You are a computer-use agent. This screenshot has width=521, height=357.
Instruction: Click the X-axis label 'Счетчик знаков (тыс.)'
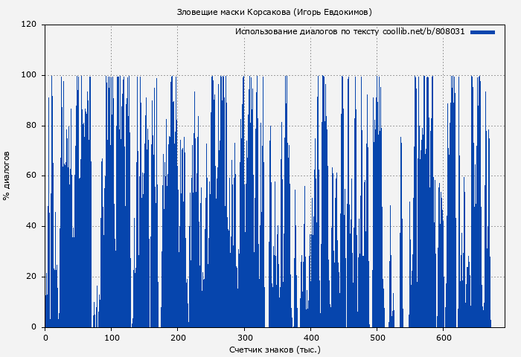[274, 349]
